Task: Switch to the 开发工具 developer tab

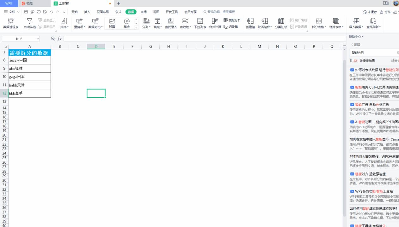Action: click(172, 12)
